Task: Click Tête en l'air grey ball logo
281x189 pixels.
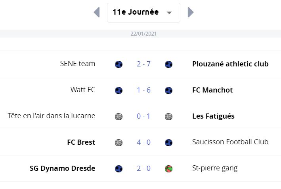Action: tap(119, 116)
